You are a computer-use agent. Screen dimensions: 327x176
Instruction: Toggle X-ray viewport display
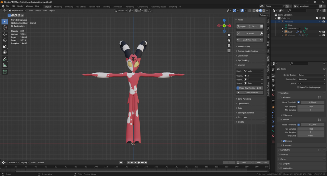coord(250,11)
